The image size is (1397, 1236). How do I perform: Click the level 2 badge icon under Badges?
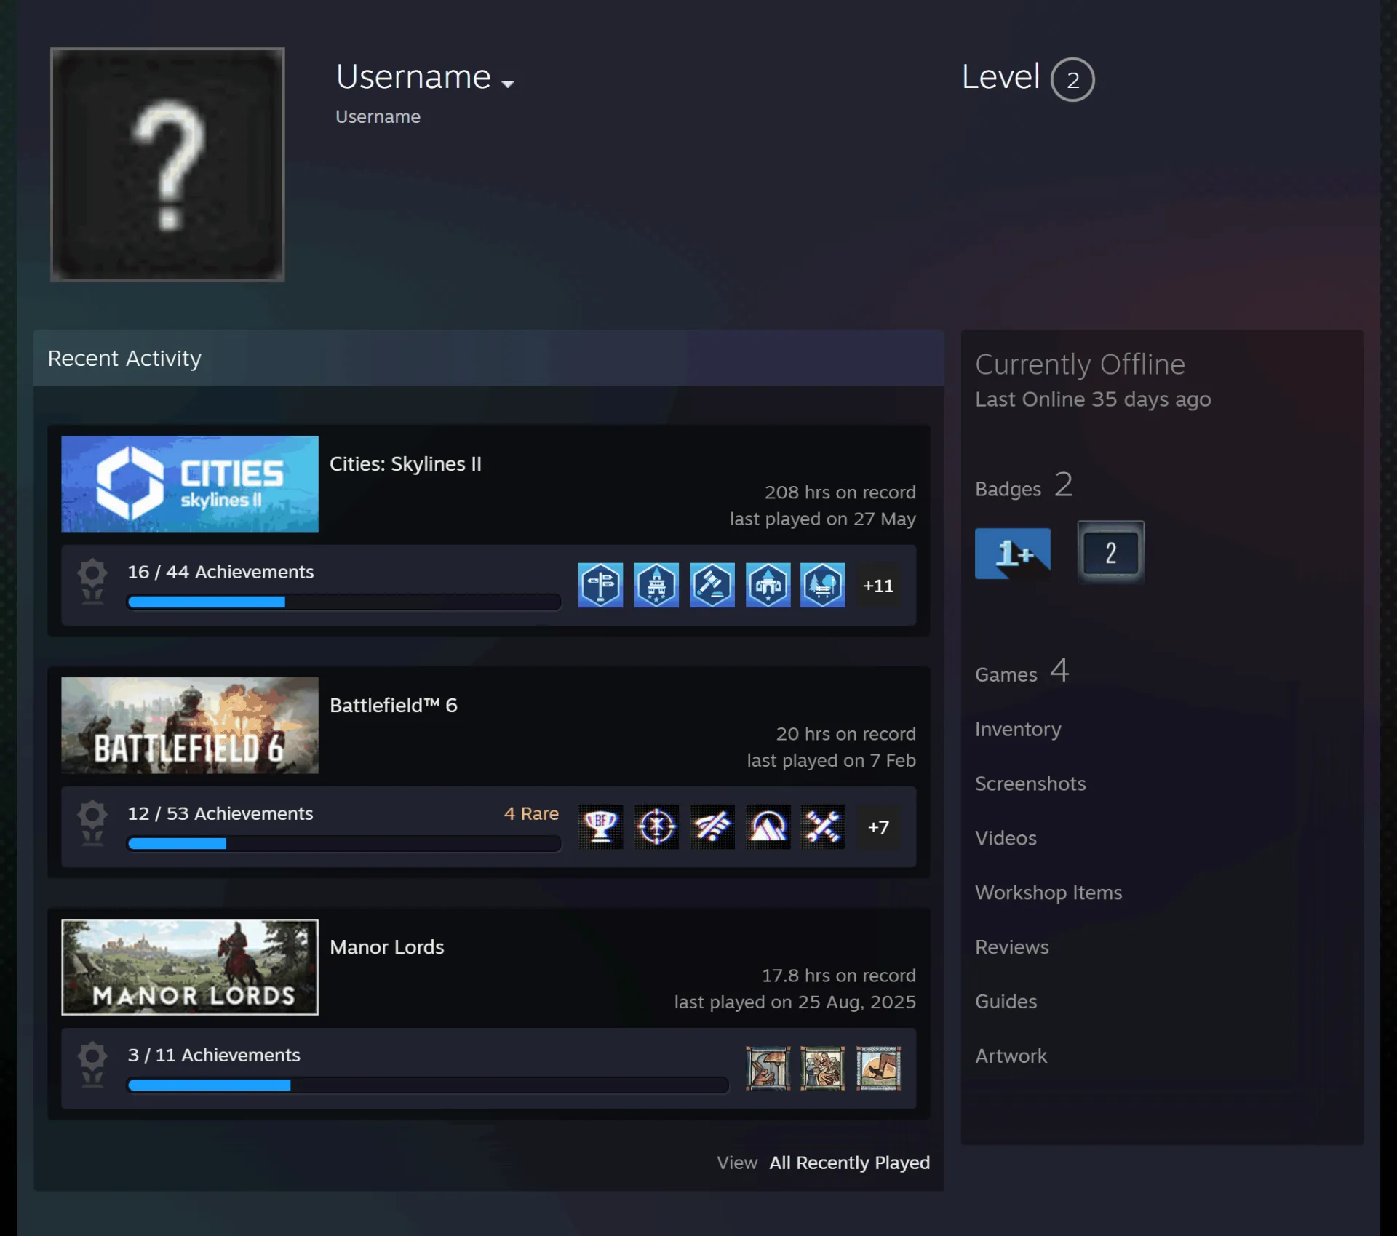click(x=1111, y=552)
